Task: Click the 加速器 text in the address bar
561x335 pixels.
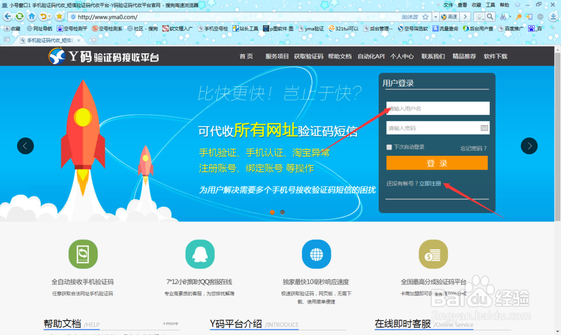Action: (410, 17)
